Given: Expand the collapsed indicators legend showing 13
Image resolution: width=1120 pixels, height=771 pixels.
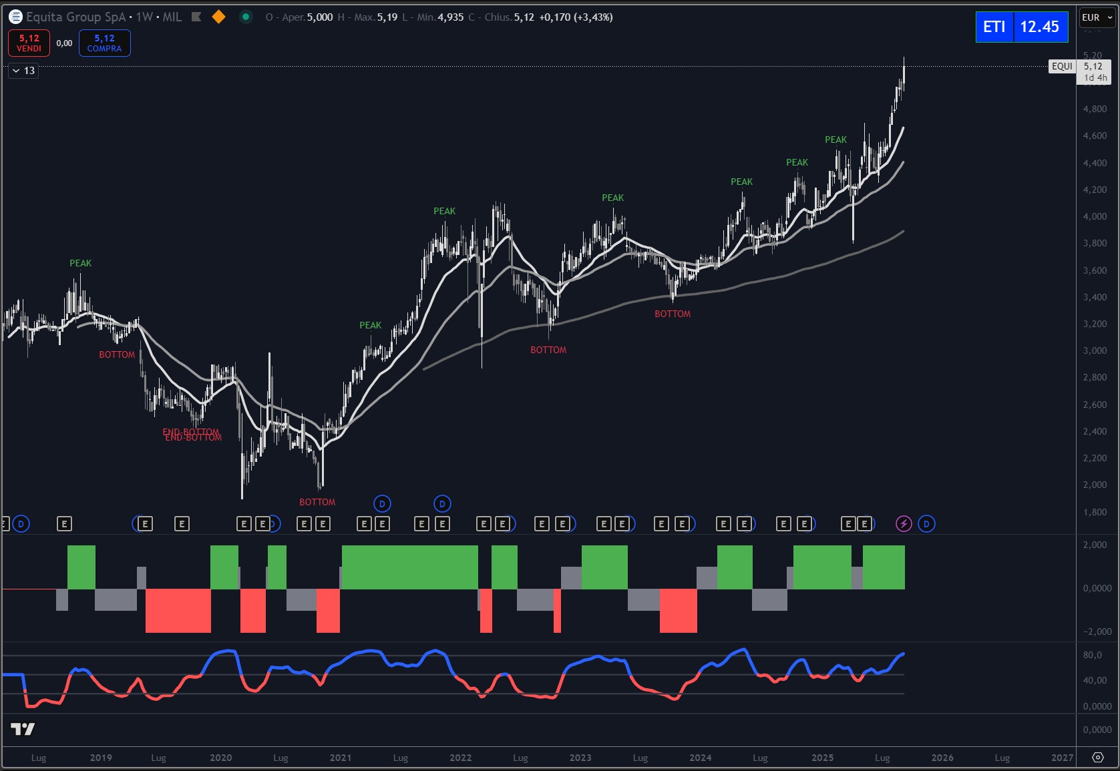Looking at the screenshot, I should [x=23, y=71].
